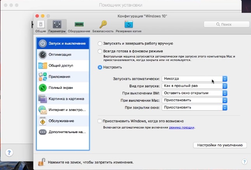Open the Безопасность key icon

[103, 24]
